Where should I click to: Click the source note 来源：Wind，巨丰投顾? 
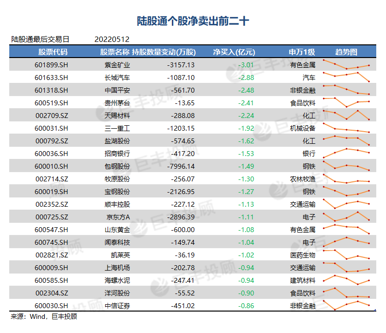44,317
